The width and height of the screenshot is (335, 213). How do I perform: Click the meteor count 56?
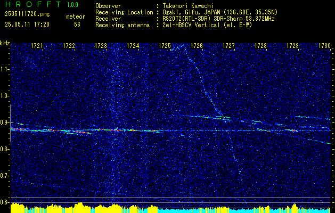[77, 24]
